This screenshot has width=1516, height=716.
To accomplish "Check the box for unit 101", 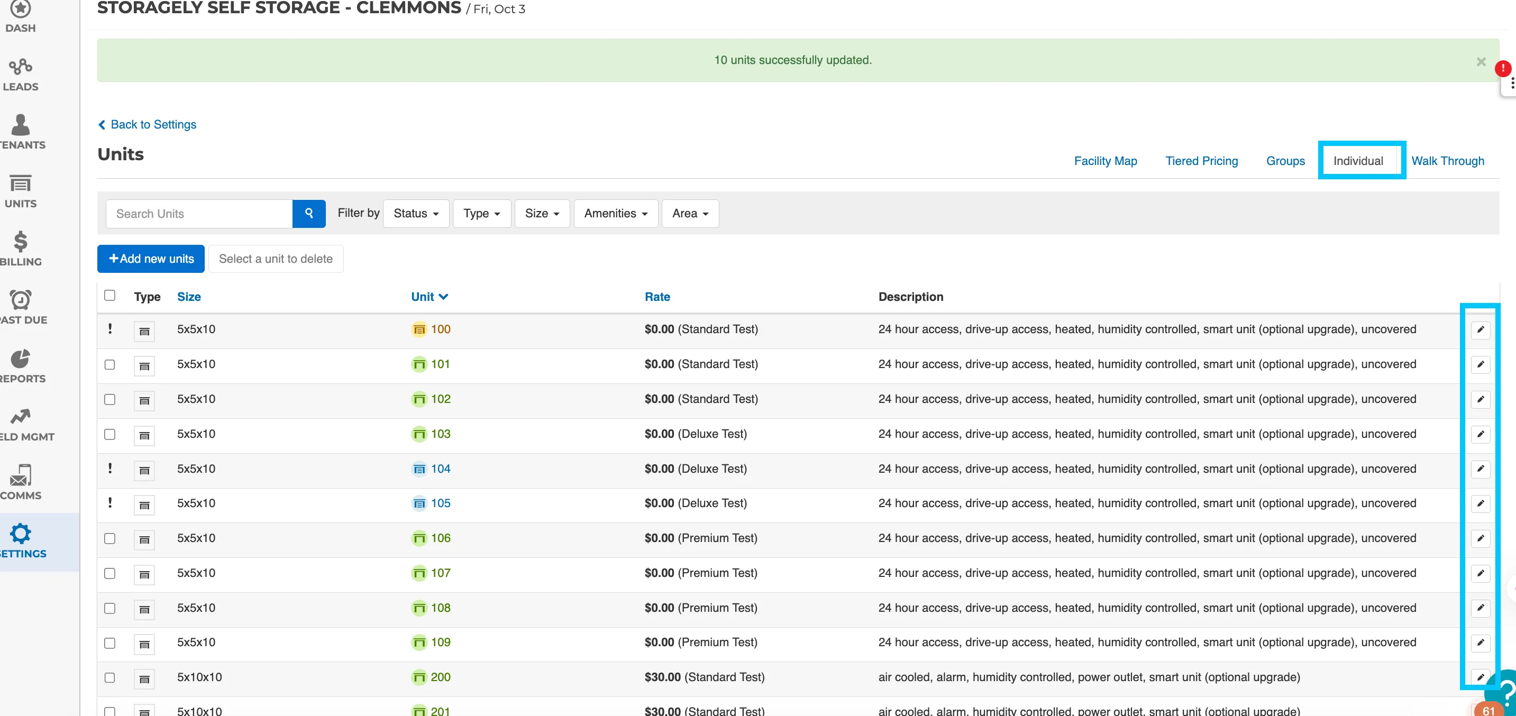I will click(109, 365).
